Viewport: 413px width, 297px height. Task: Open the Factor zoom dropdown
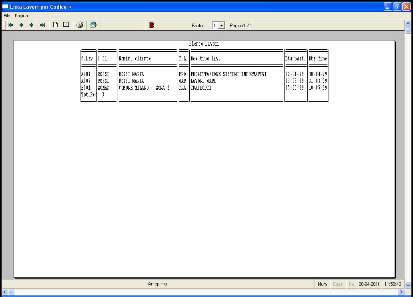coord(221,26)
